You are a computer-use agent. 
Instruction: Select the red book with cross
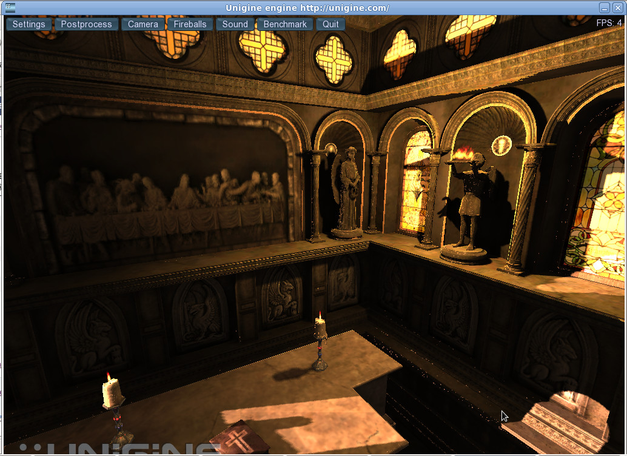pos(240,438)
